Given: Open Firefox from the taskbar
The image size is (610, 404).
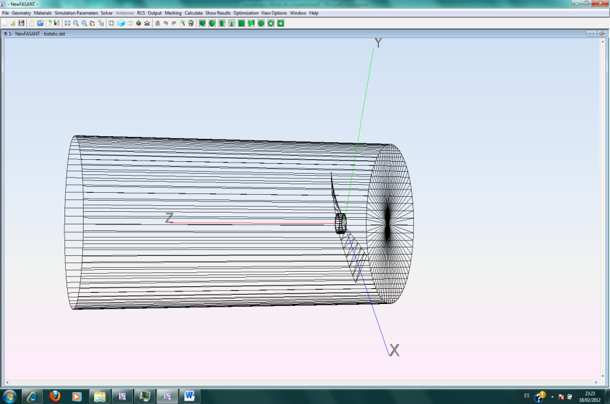Looking at the screenshot, I should point(55,396).
